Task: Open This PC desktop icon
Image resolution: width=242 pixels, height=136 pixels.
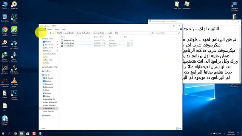Action: (5, 5)
